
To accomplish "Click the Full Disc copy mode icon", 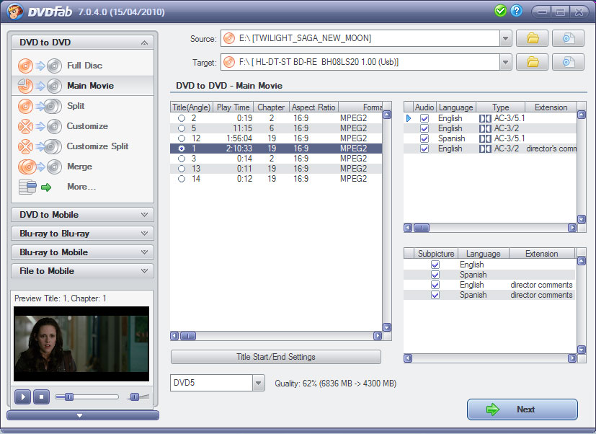I will 40,66.
